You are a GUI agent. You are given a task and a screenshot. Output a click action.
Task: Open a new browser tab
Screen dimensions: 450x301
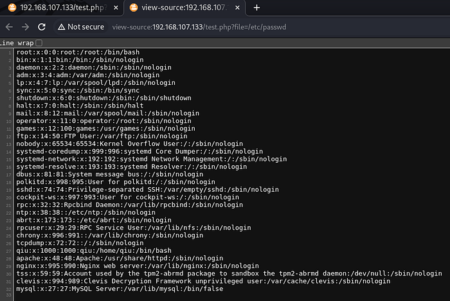tap(256, 8)
